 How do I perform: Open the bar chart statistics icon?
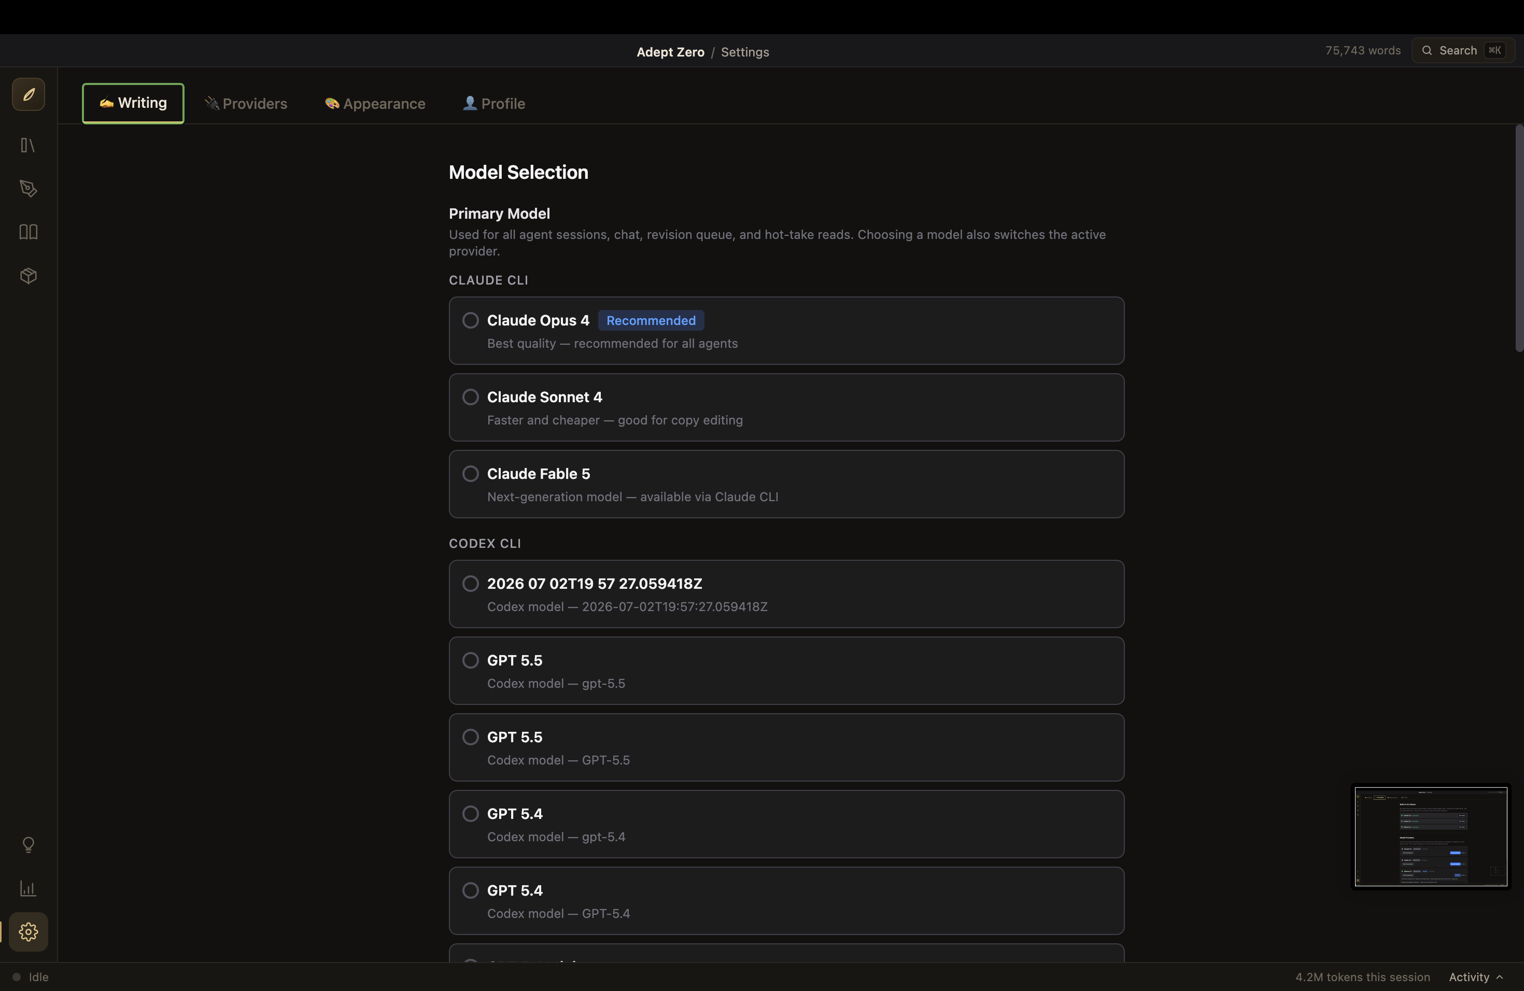28,888
